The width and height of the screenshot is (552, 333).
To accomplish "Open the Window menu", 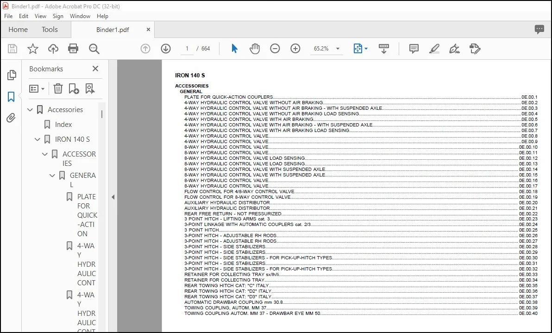I will click(x=80, y=16).
